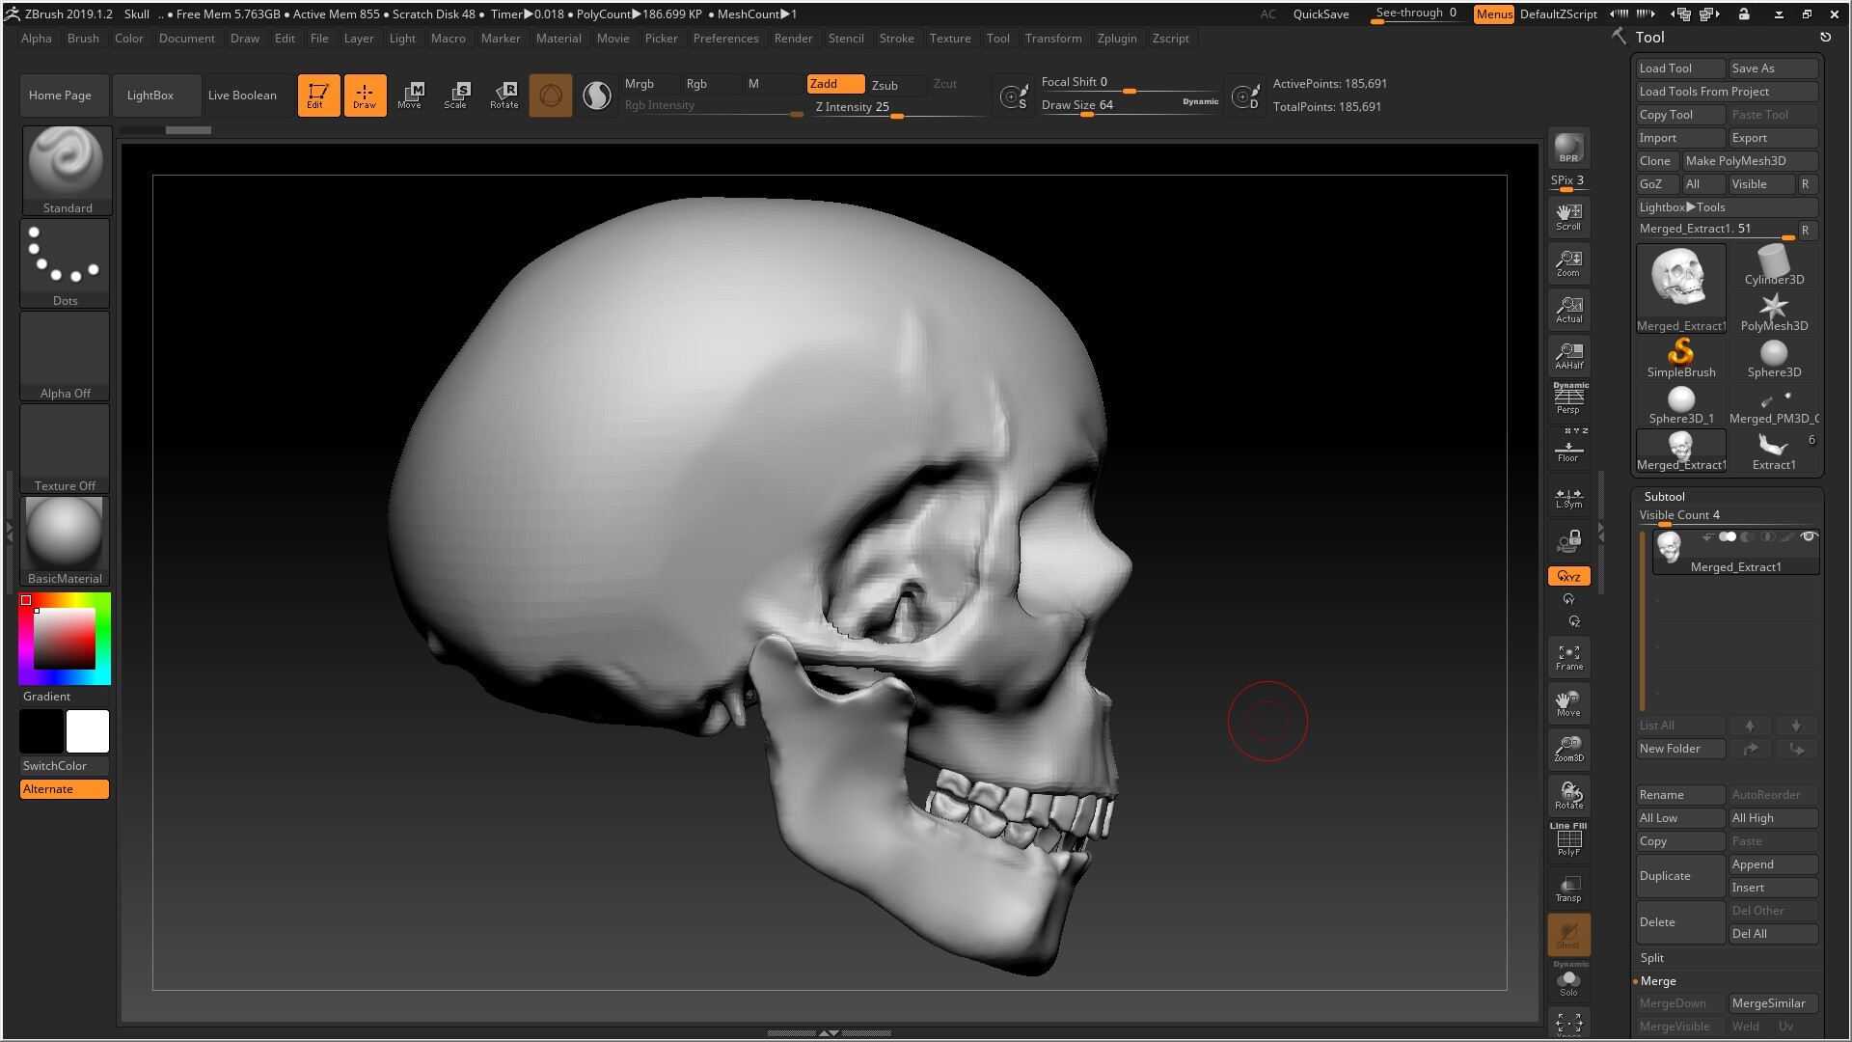Select the Scale tool in the top toolbar
Screen dimensions: 1852x1042
pos(458,95)
